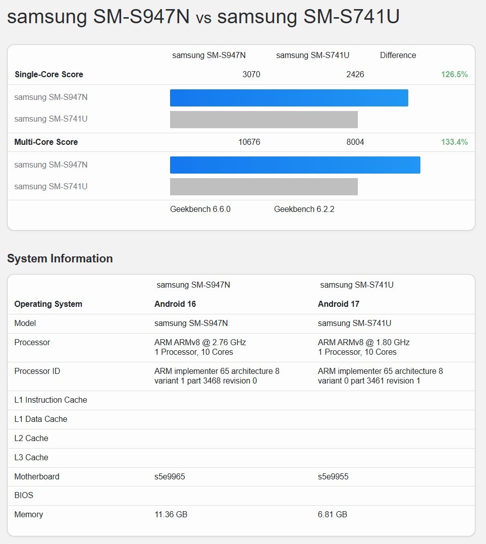The width and height of the screenshot is (486, 544).
Task: Click the Geekbench 6.2.2 version label
Action: (x=304, y=208)
